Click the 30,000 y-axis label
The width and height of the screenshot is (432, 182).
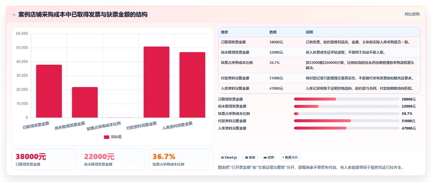[22, 76]
